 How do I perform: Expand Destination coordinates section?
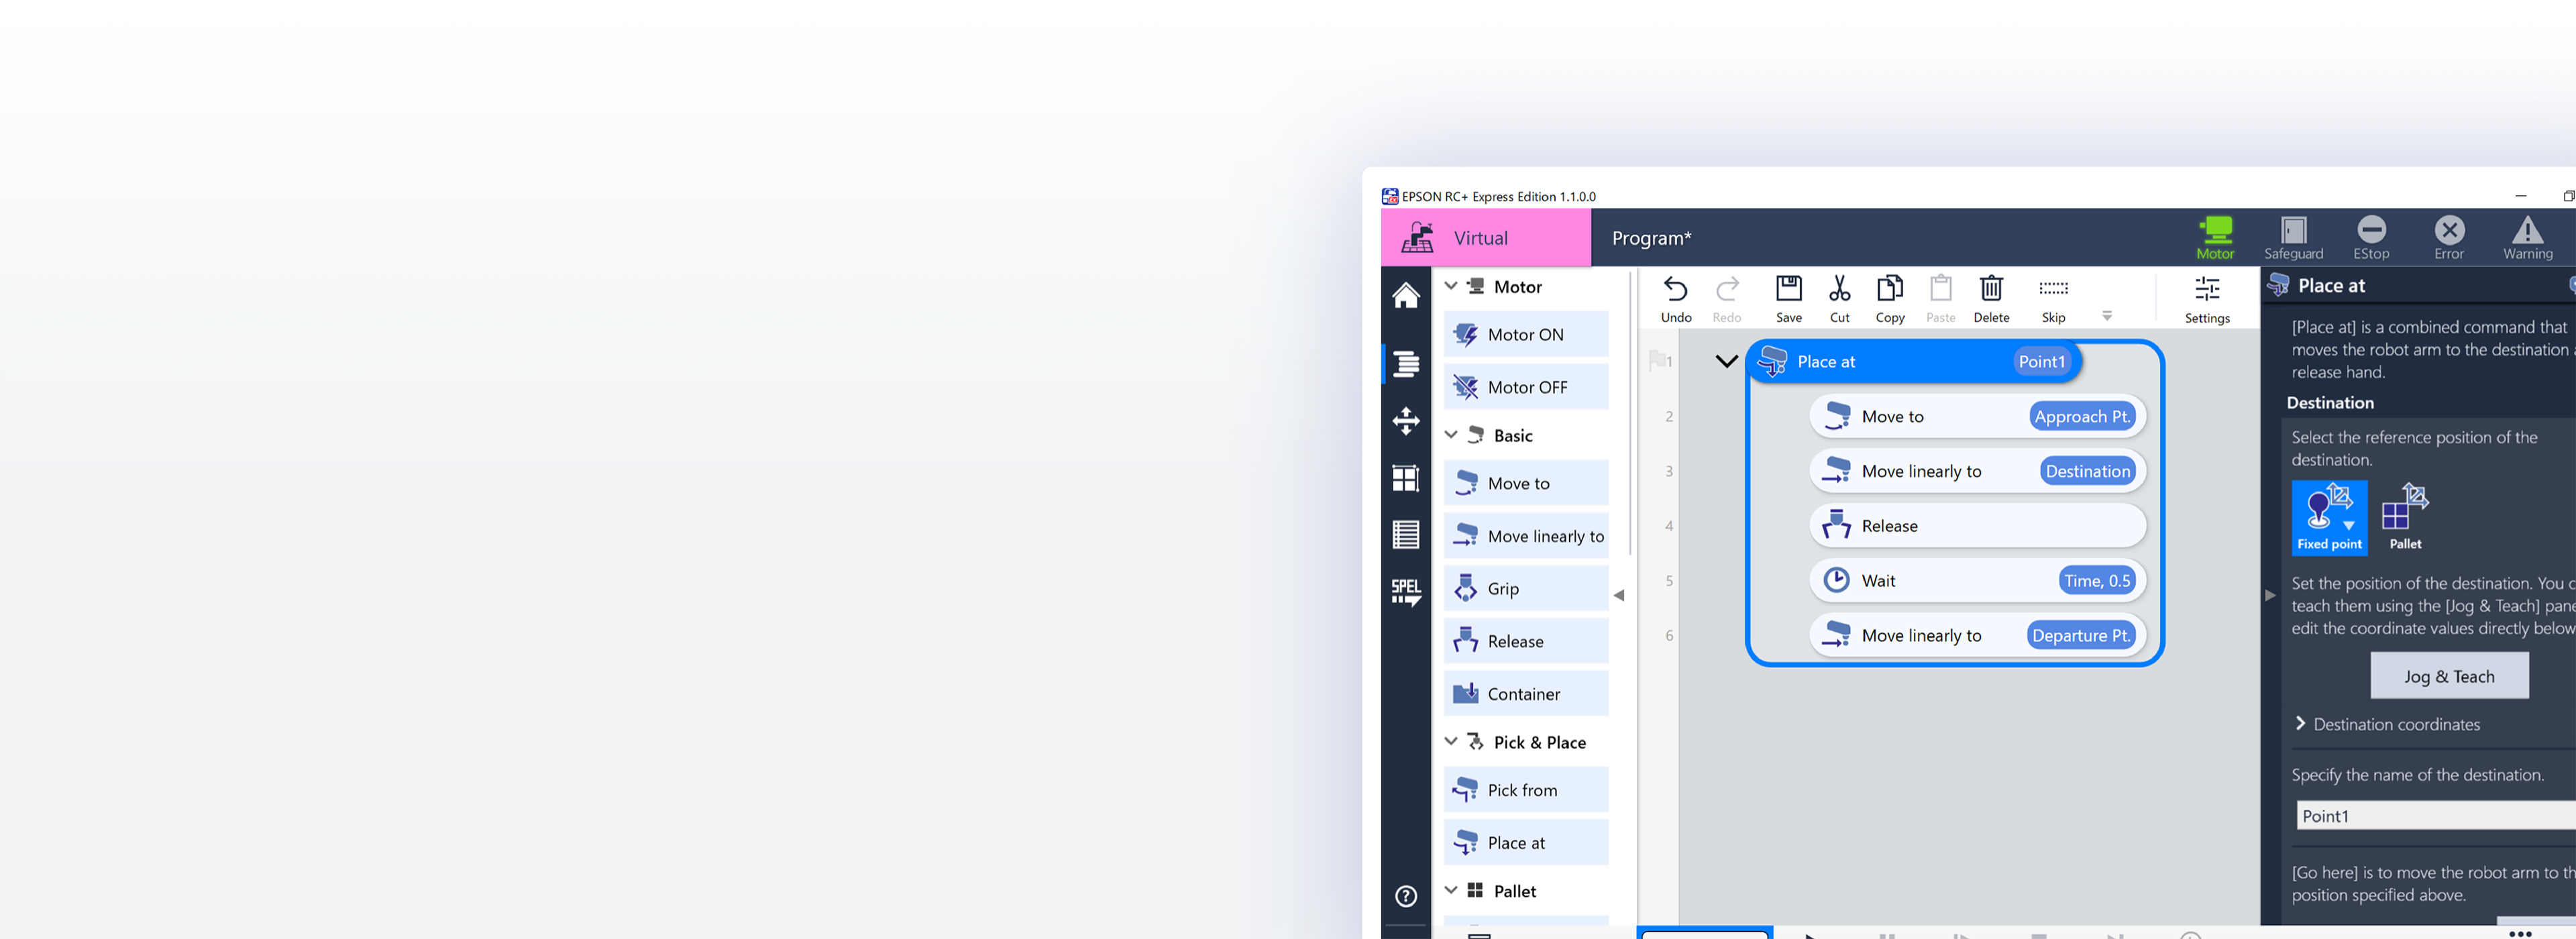coord(2301,724)
